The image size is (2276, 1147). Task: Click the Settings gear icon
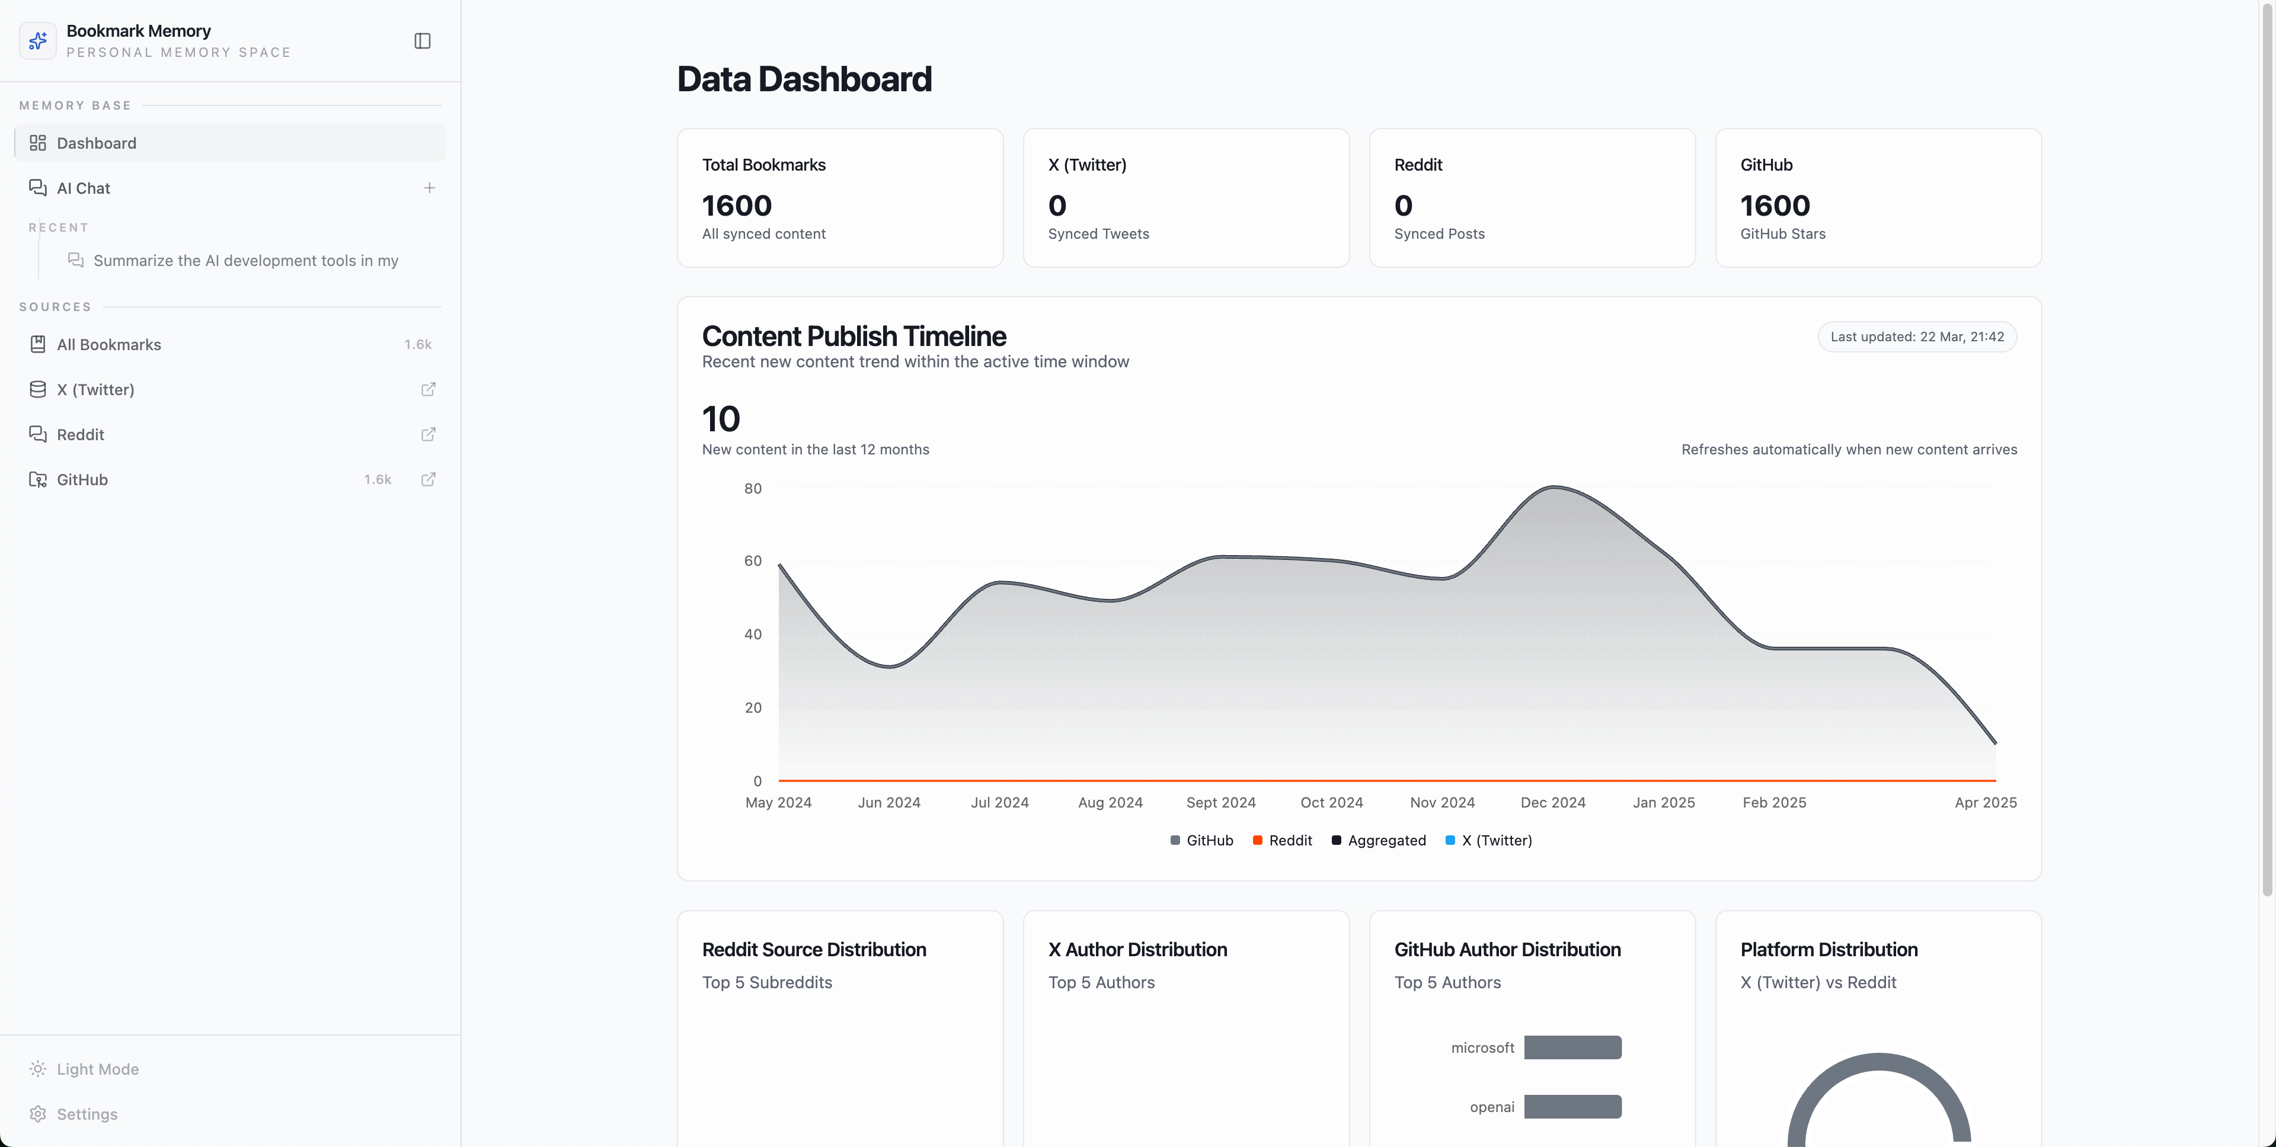(x=38, y=1114)
